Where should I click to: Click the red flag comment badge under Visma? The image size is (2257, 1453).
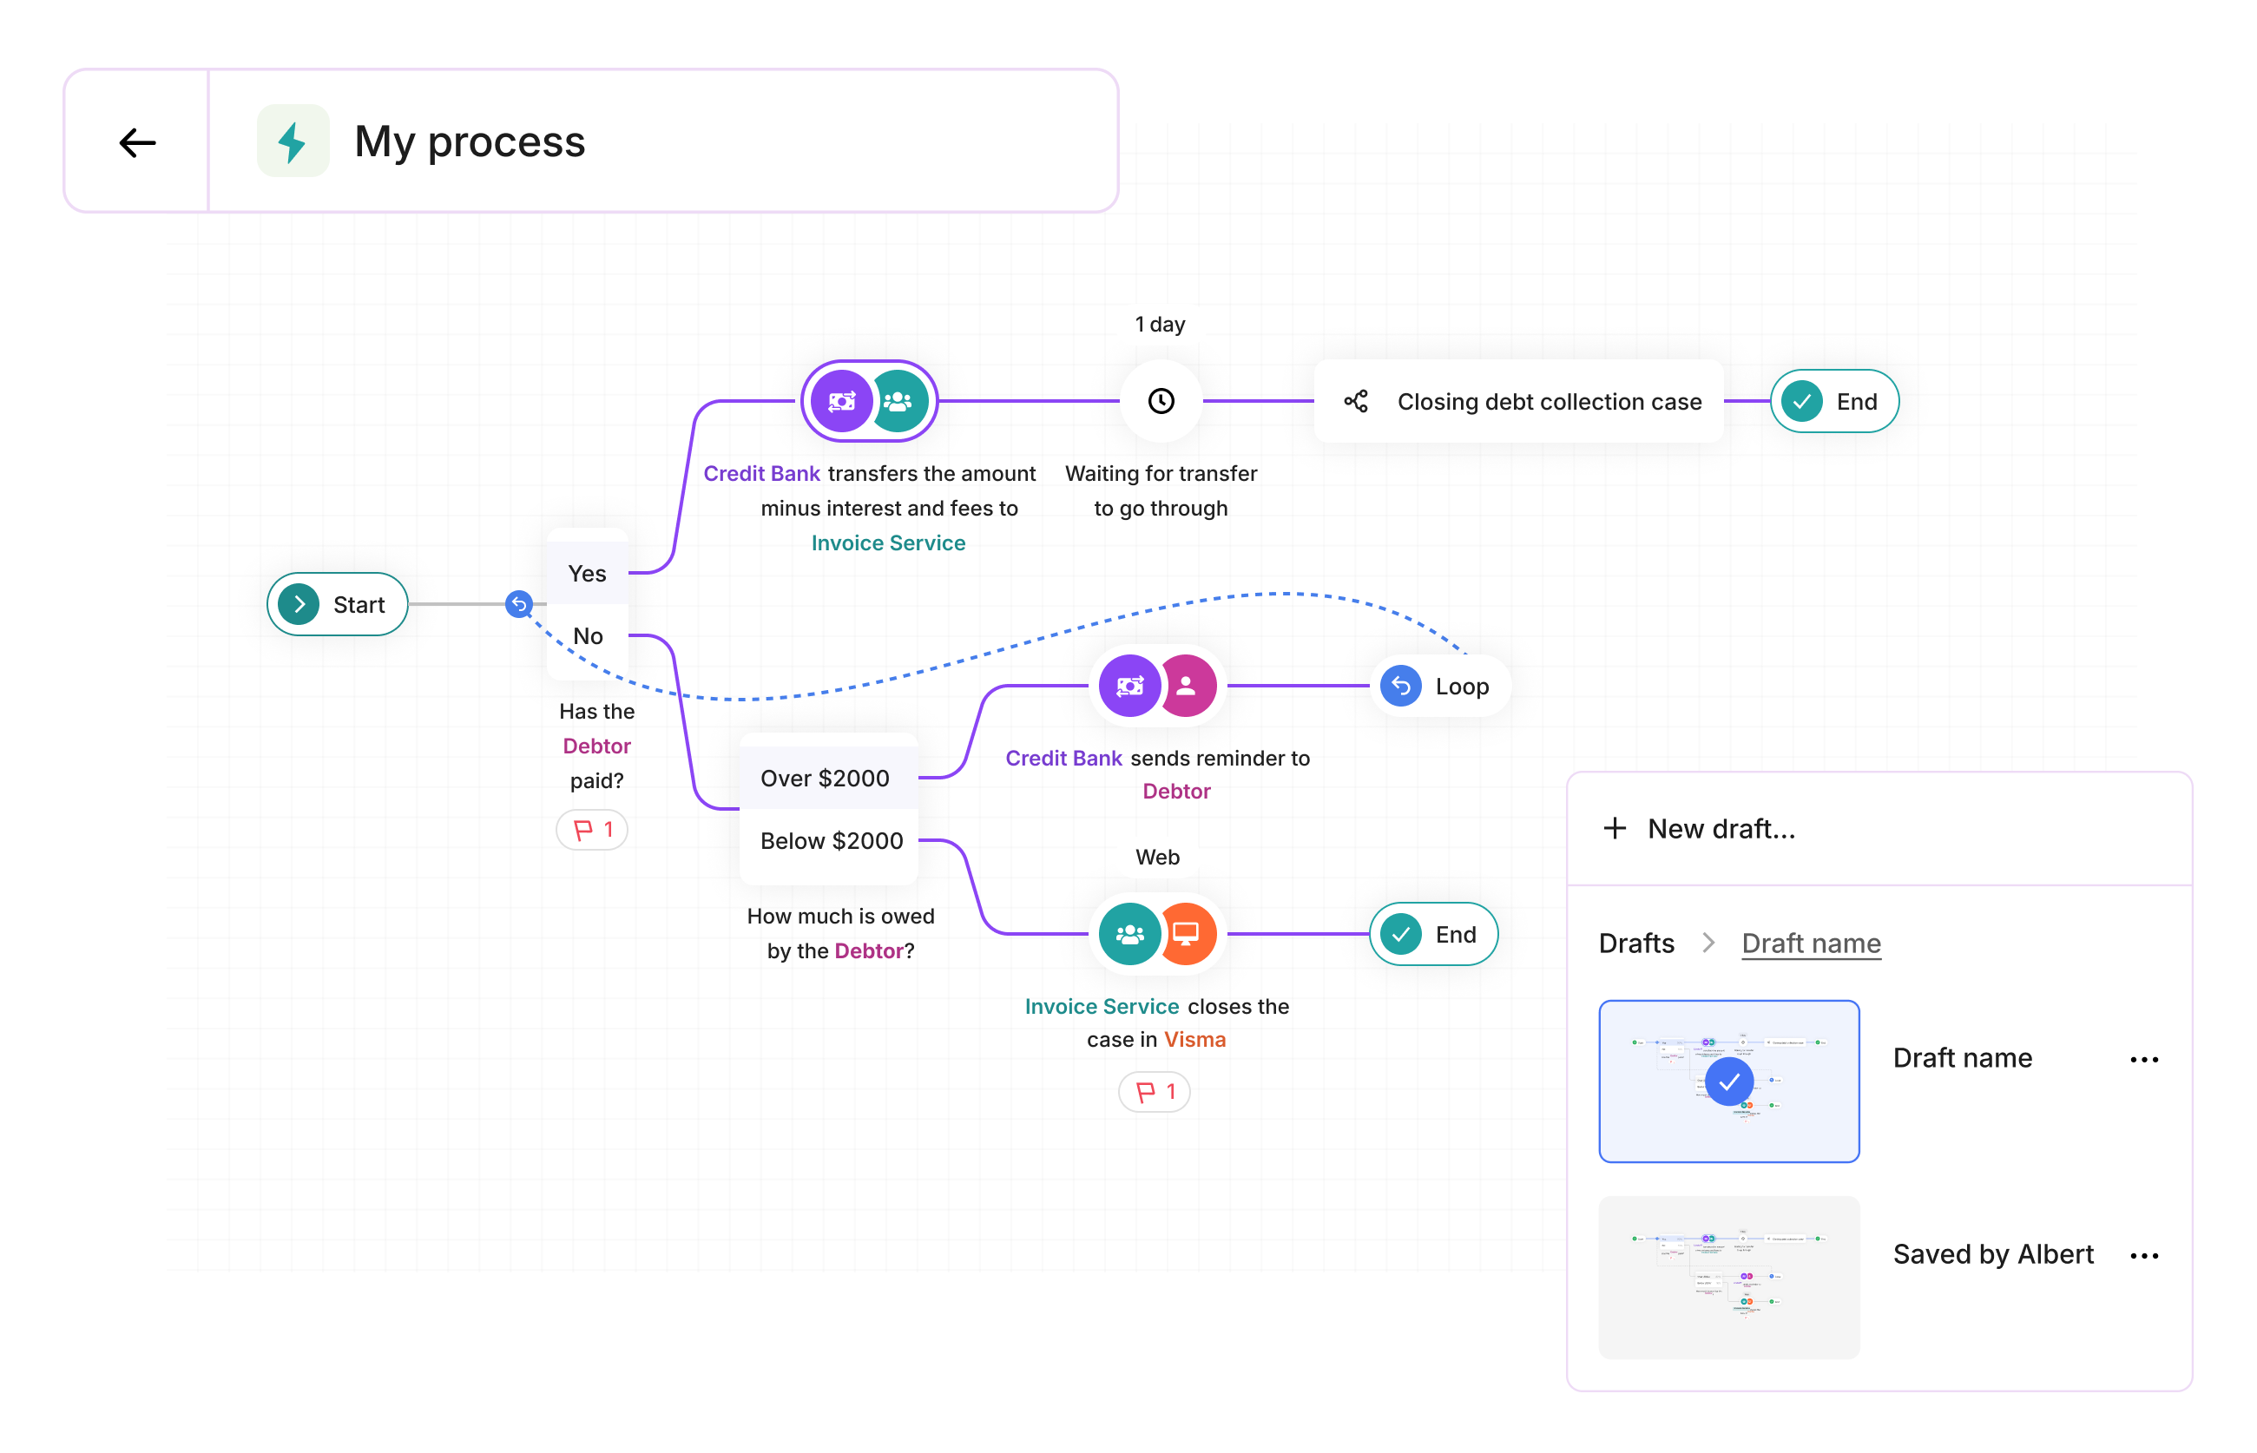[1153, 1092]
